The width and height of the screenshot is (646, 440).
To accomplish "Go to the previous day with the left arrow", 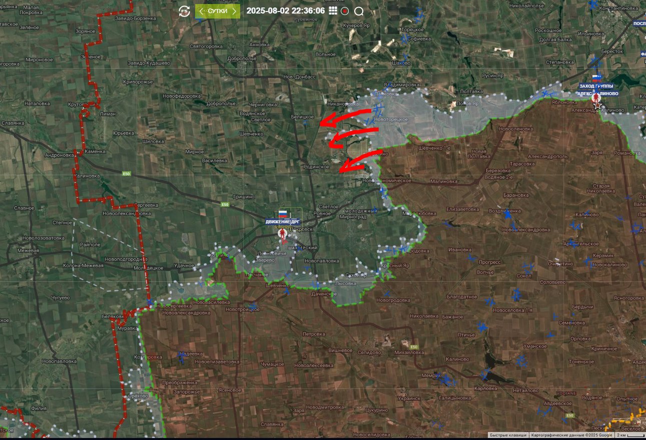I will [202, 11].
